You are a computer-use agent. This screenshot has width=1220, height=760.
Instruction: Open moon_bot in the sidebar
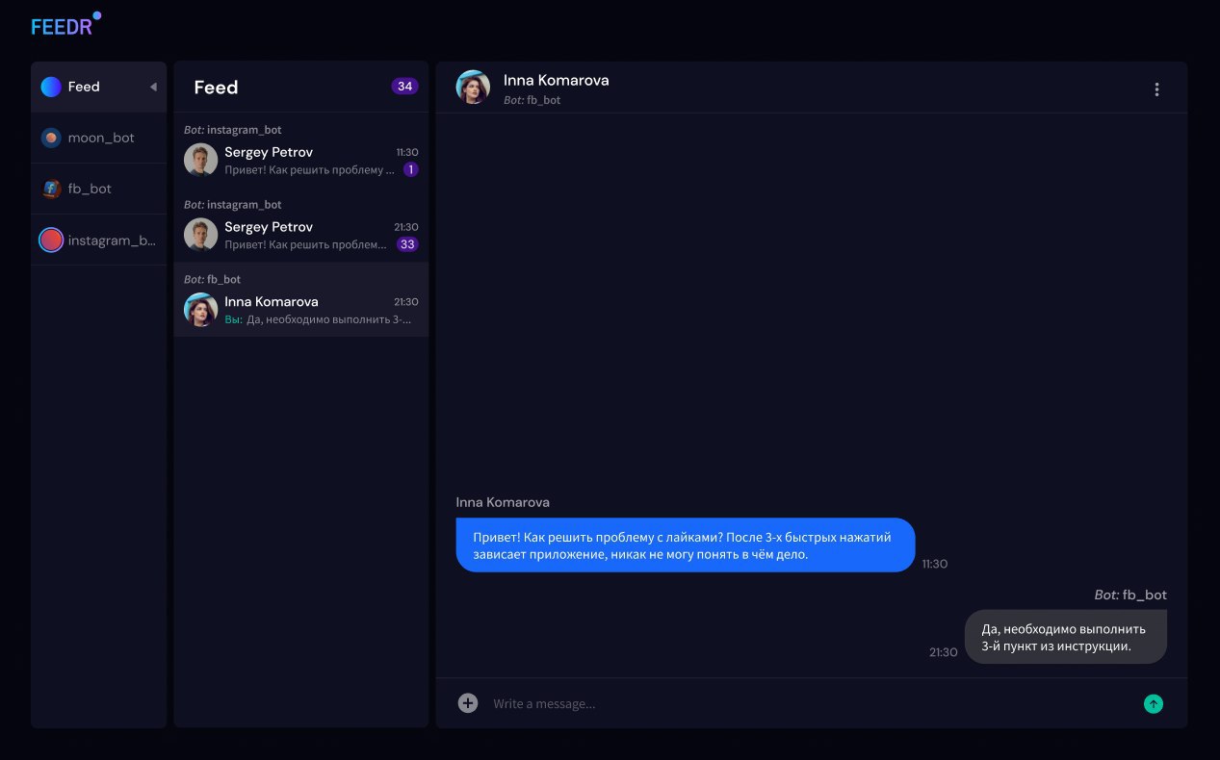pos(98,138)
